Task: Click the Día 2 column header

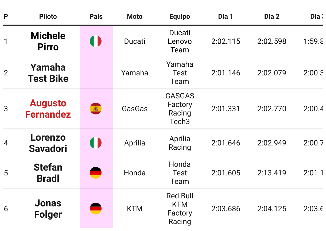Action: 272,17
